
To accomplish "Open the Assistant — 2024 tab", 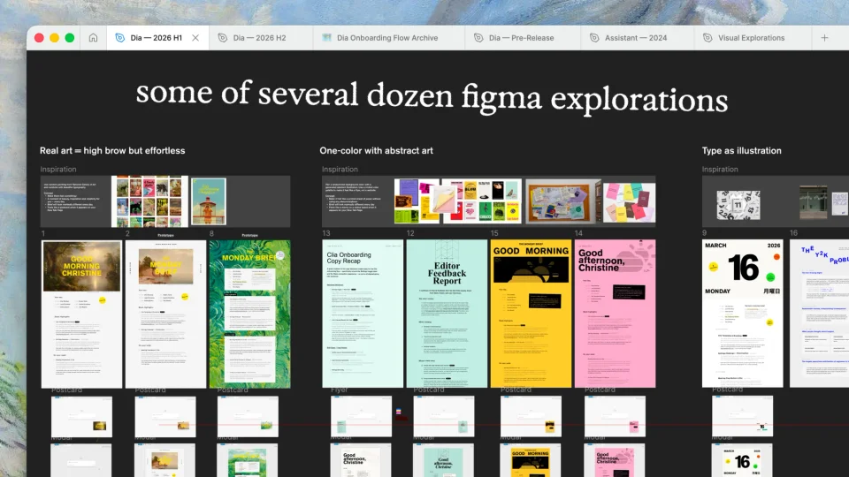I will click(638, 38).
